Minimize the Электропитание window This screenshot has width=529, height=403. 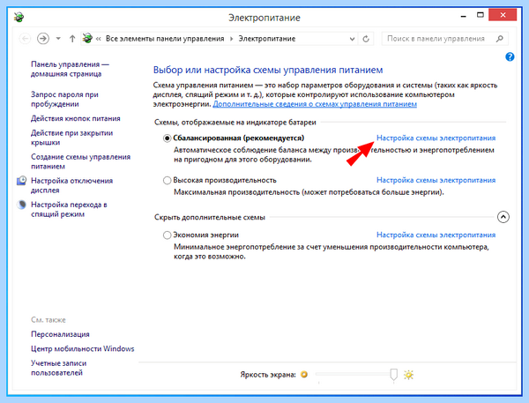463,16
